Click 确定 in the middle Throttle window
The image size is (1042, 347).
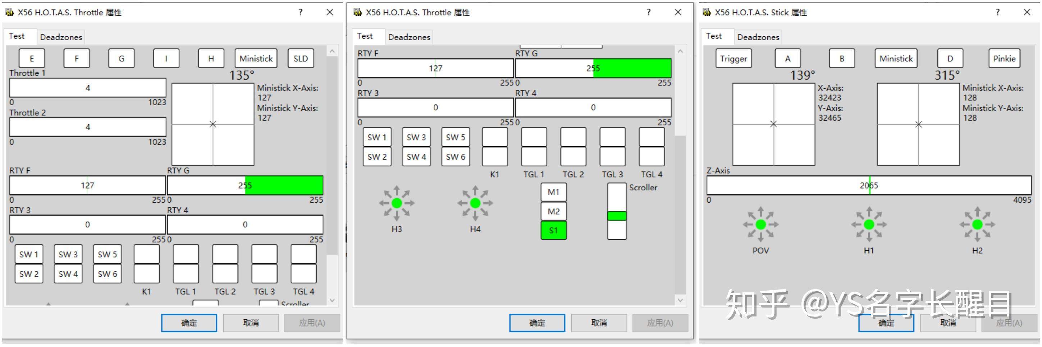click(537, 323)
